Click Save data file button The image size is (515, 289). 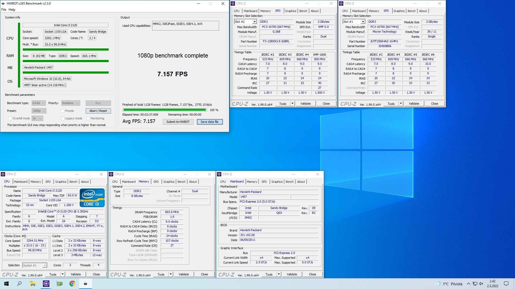(x=210, y=122)
